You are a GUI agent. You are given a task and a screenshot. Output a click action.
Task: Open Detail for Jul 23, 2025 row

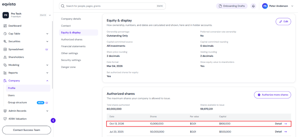point(281,132)
